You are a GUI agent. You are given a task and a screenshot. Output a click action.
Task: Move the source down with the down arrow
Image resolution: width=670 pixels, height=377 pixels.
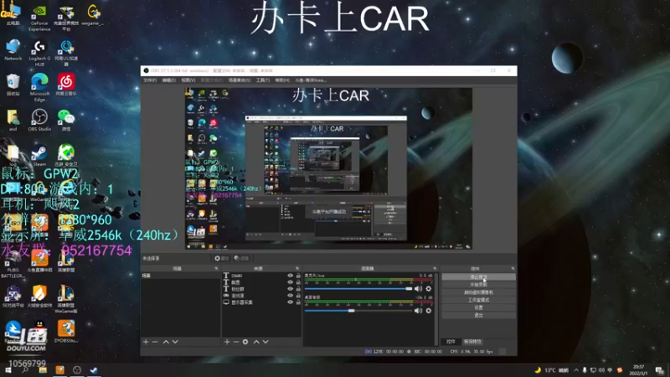point(265,342)
